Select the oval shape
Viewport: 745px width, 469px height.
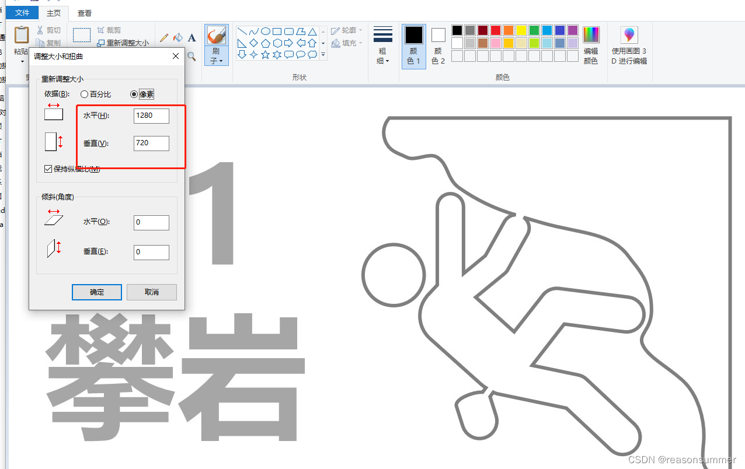pyautogui.click(x=265, y=32)
